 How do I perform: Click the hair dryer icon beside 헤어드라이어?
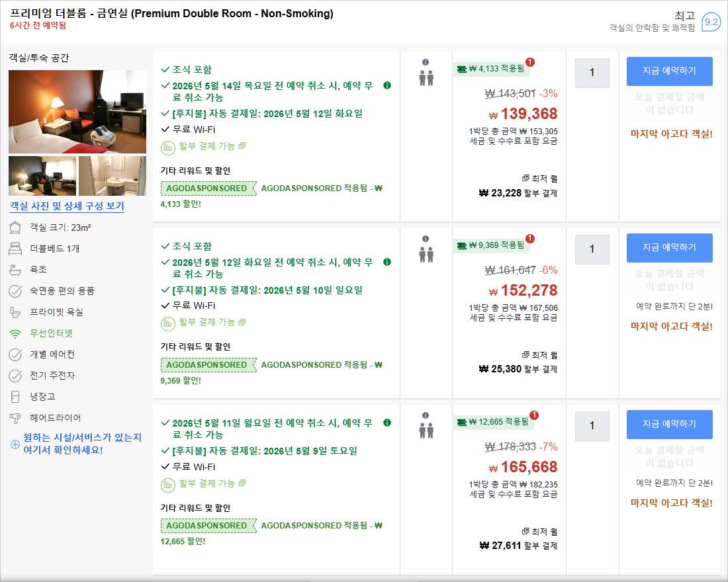pos(15,418)
